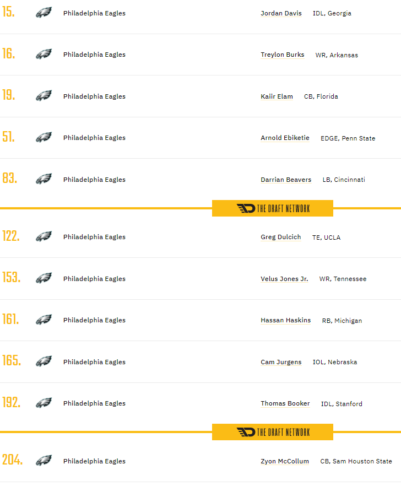Click the Eagles logo on pick 161
Image resolution: width=401 pixels, height=486 pixels.
(x=44, y=320)
